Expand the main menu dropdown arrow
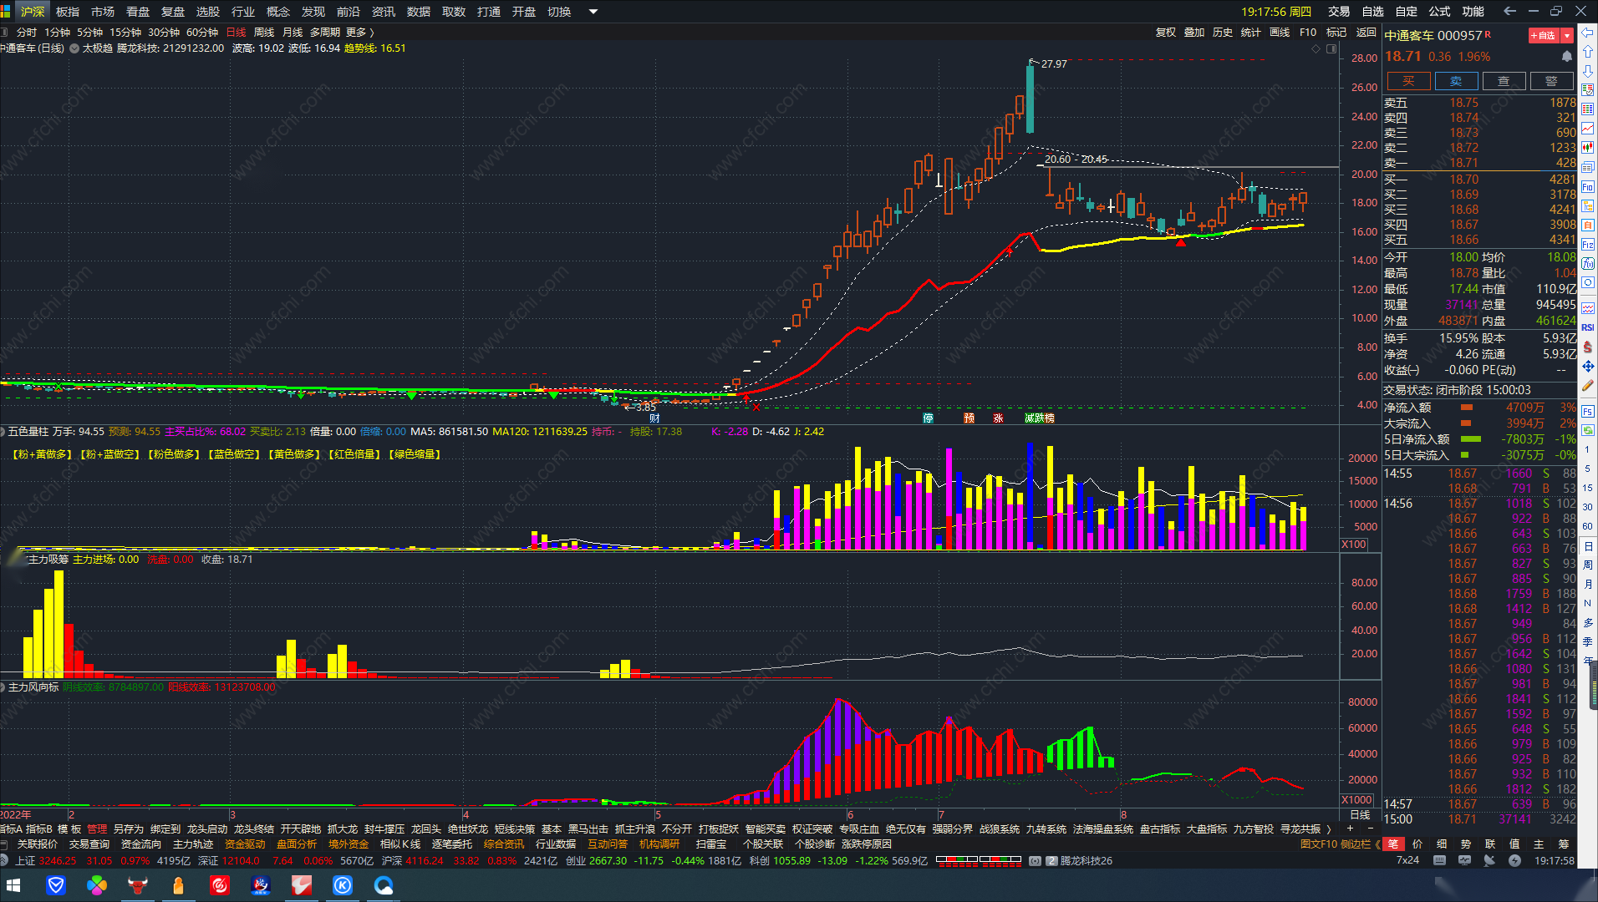 point(593,12)
